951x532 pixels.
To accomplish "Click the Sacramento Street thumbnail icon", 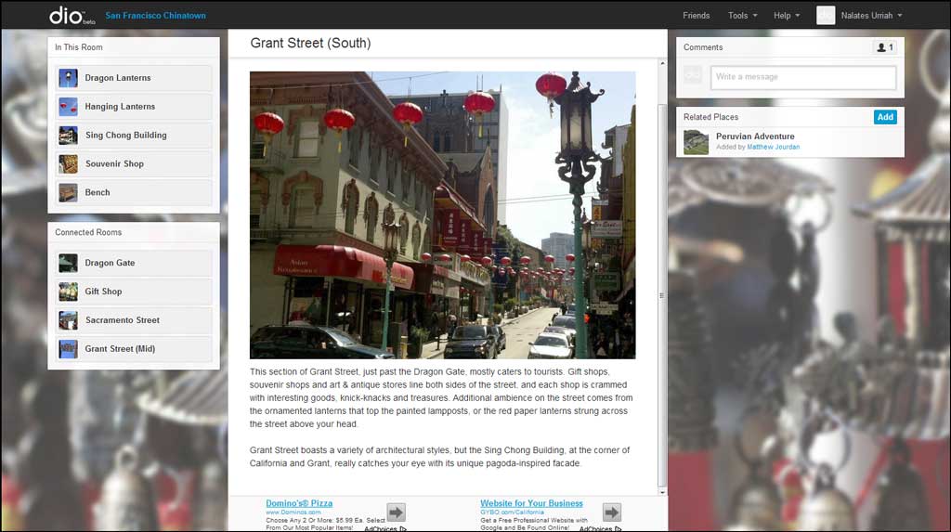I will tap(68, 319).
